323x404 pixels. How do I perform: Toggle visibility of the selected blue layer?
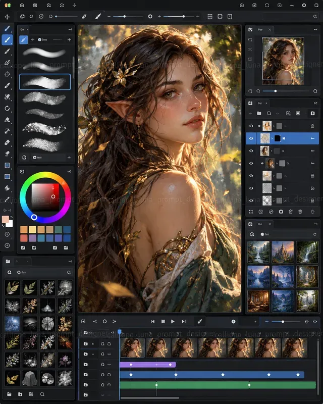coord(251,138)
